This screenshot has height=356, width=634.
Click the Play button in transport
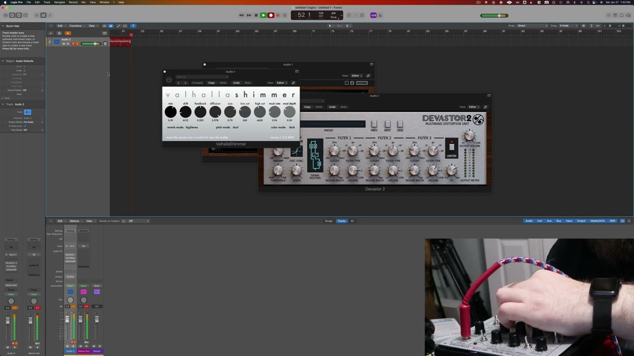pos(263,15)
